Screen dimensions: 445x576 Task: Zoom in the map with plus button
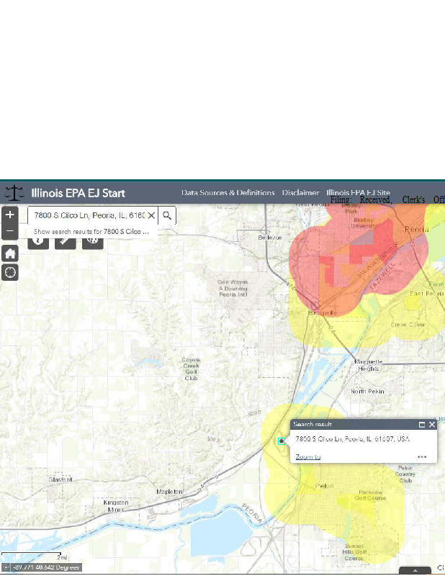10,215
